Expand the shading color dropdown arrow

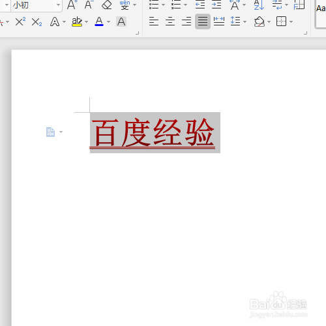pyautogui.click(x=269, y=22)
